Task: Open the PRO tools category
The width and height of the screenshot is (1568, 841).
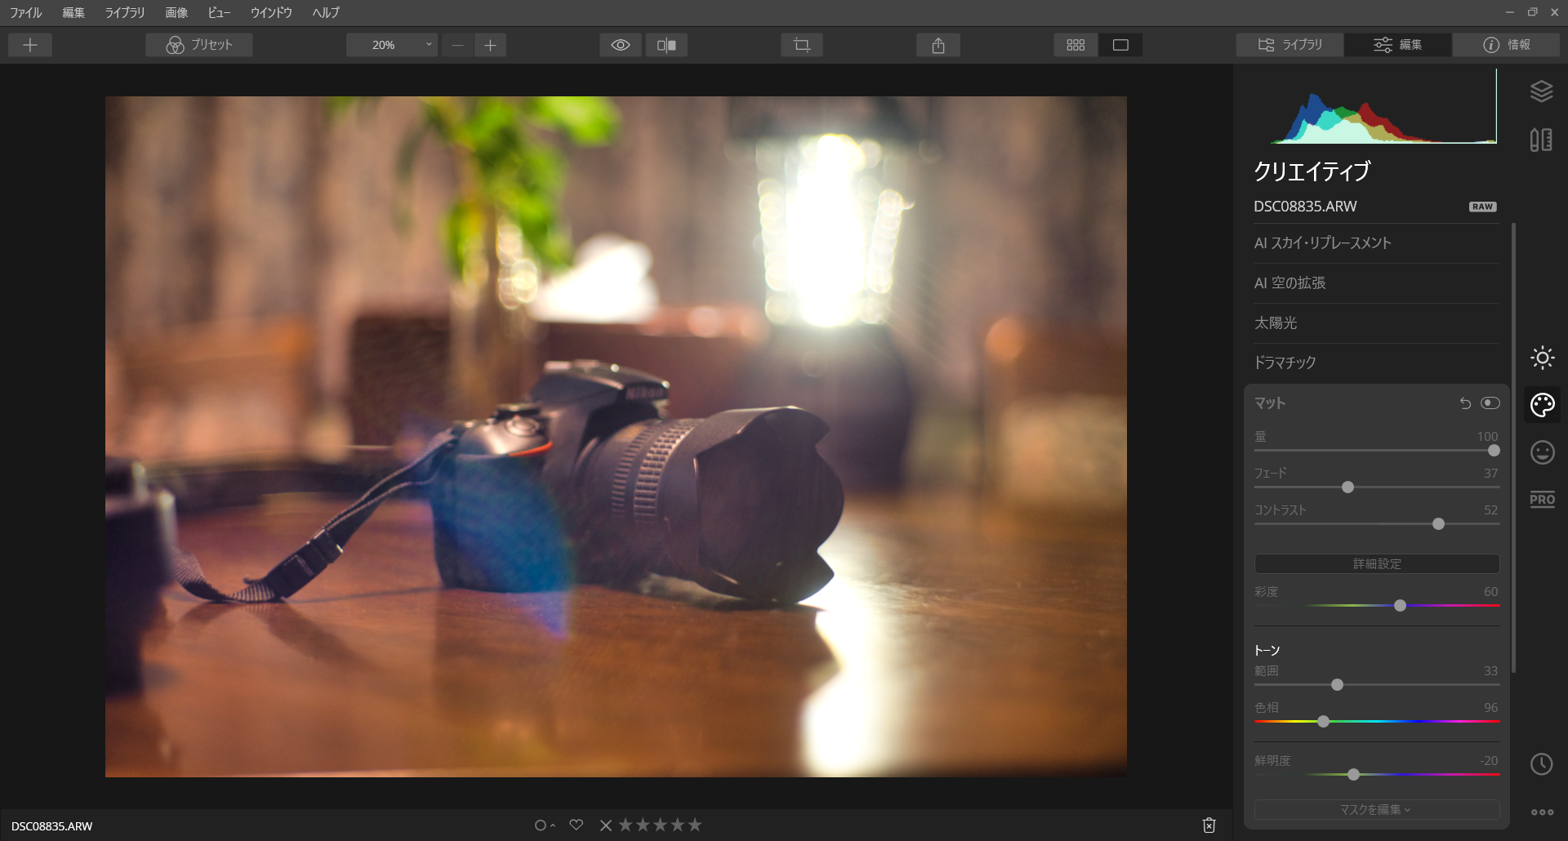Action: (1542, 499)
